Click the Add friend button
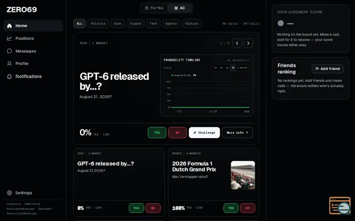Image resolution: width=355 pixels, height=221 pixels. (x=327, y=69)
